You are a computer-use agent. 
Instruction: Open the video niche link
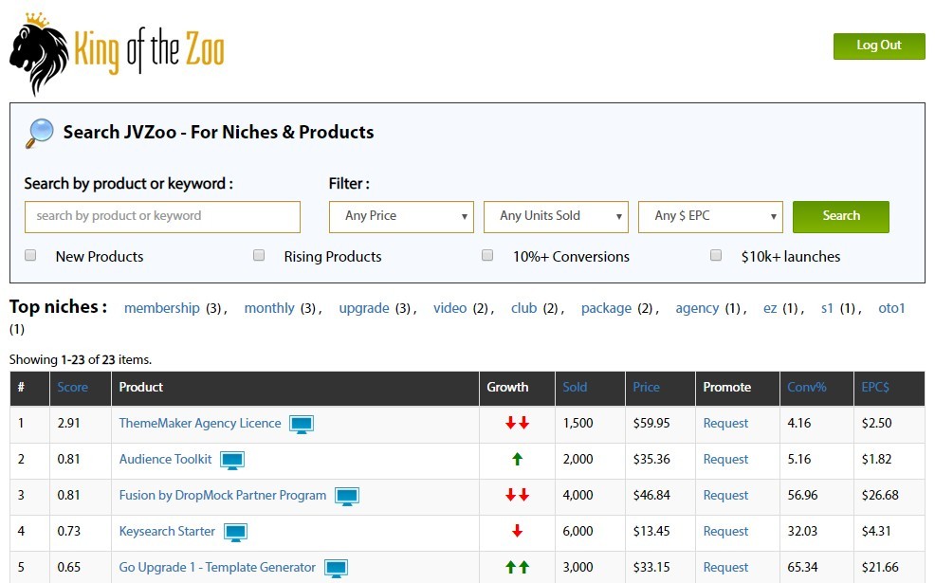[449, 308]
